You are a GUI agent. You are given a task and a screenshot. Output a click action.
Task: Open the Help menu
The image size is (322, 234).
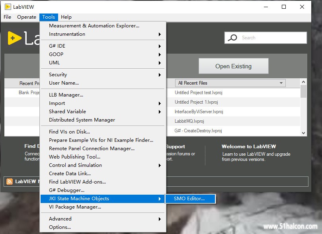click(x=66, y=17)
